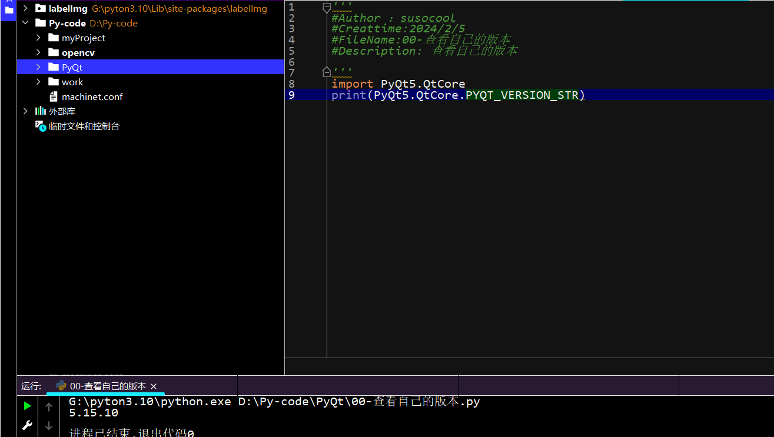Select the PyQt folder row
The image size is (774, 437).
point(150,67)
